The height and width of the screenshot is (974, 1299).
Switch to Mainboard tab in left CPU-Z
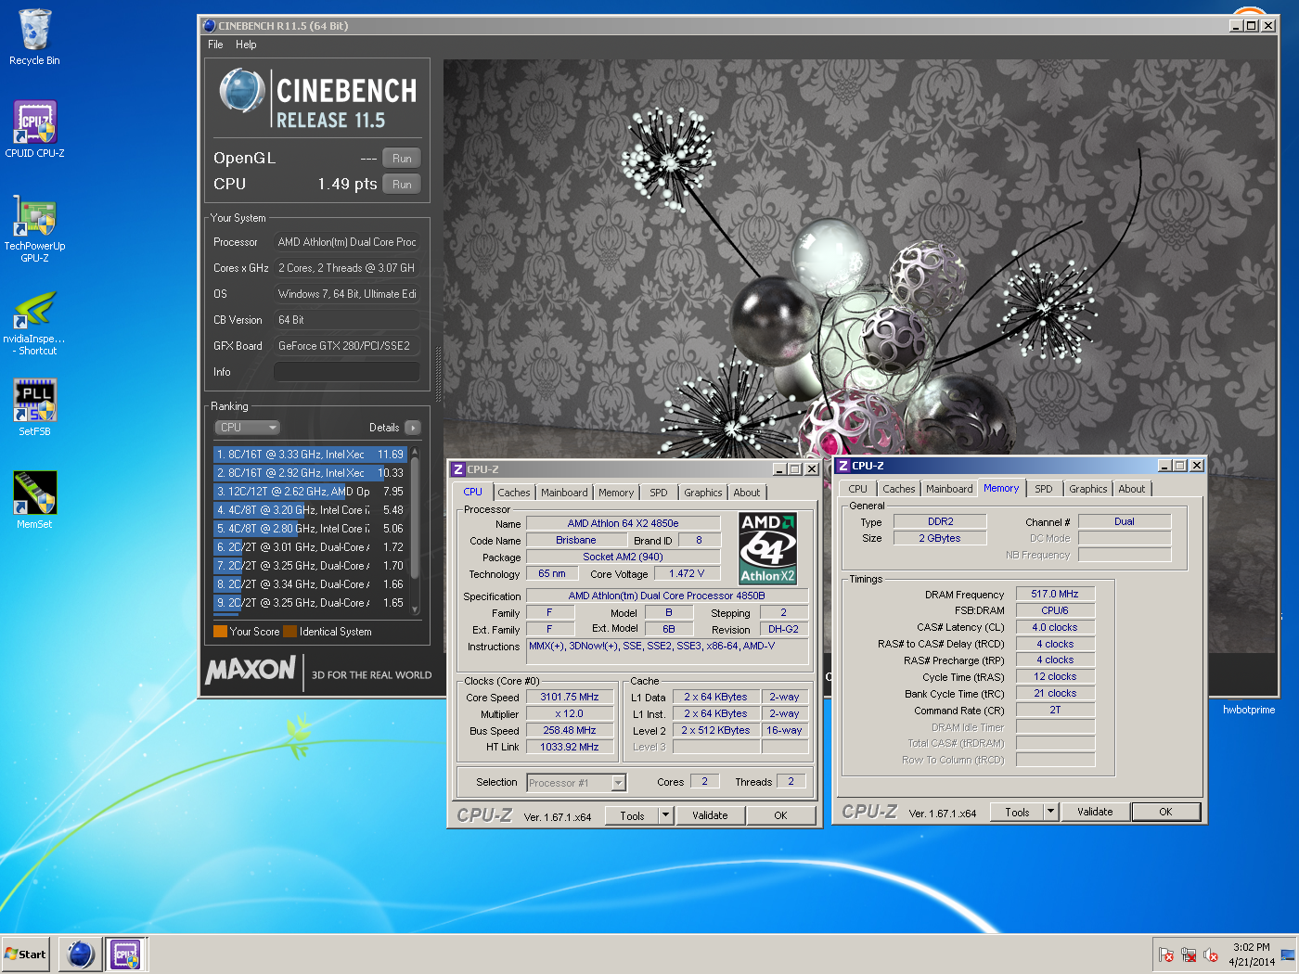pos(564,493)
